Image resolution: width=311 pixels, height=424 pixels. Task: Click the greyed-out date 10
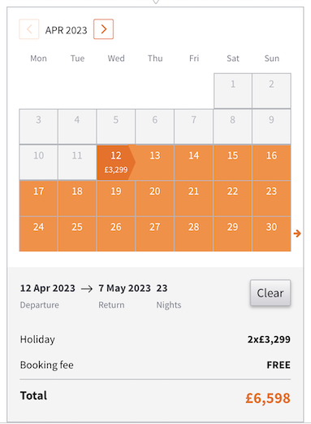(x=38, y=162)
